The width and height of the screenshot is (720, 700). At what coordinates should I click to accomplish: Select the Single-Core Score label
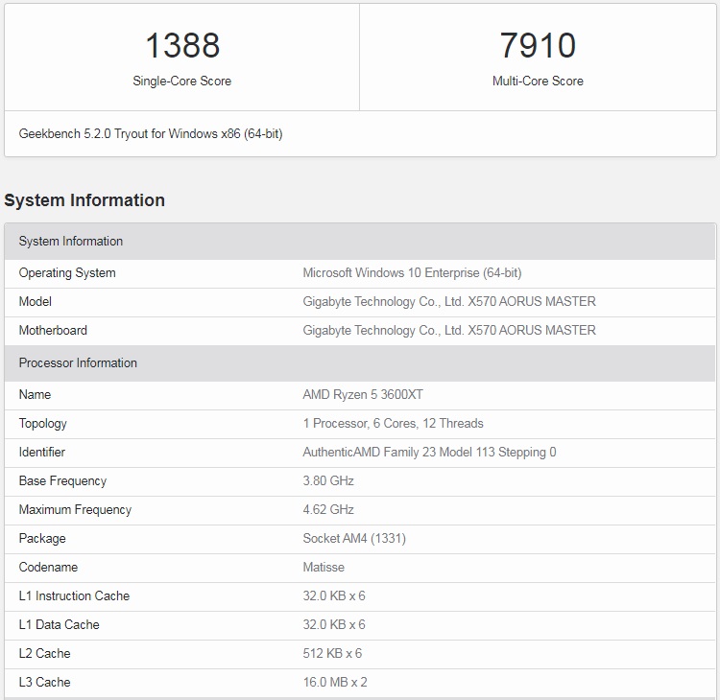(181, 82)
